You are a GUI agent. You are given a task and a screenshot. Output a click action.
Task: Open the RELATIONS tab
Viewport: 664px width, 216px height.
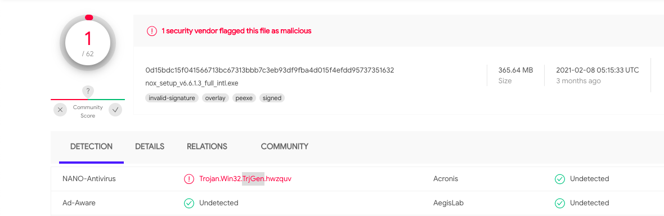pos(207,147)
